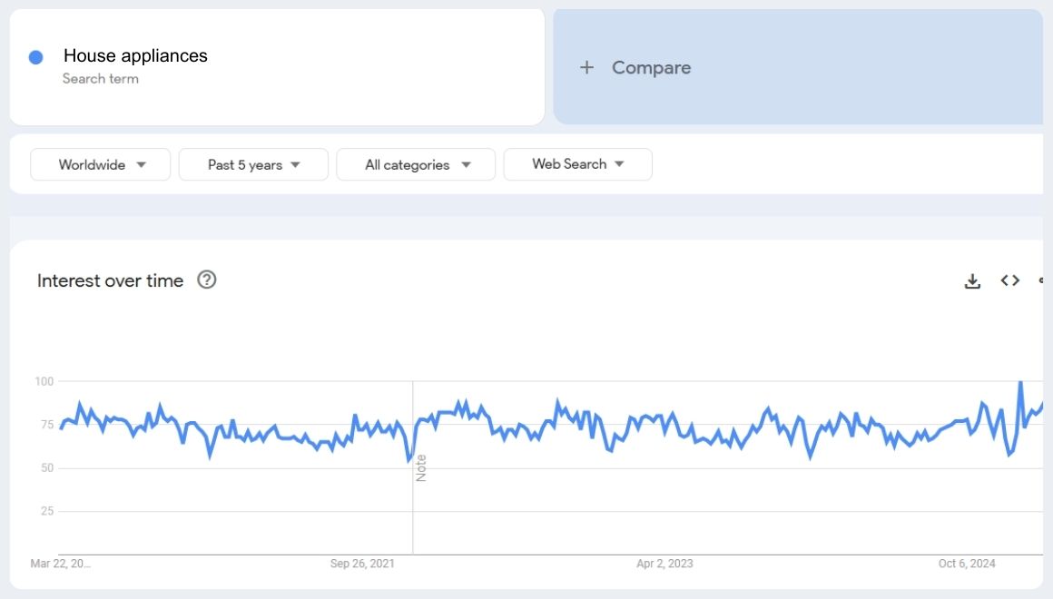The height and width of the screenshot is (599, 1053).
Task: Expand the All categories dropdown
Action: [x=416, y=165]
